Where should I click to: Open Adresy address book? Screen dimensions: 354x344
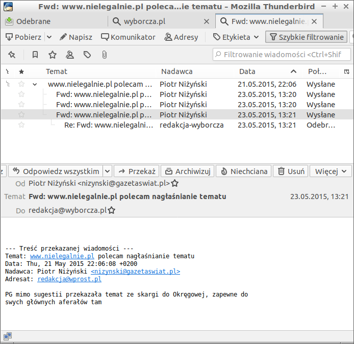pyautogui.click(x=181, y=37)
